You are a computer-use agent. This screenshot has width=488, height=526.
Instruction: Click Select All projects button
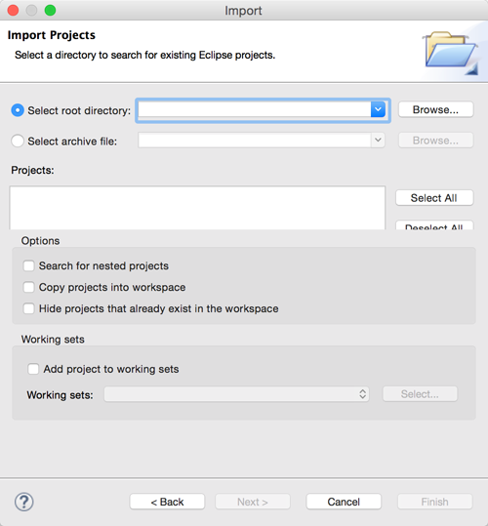[434, 198]
